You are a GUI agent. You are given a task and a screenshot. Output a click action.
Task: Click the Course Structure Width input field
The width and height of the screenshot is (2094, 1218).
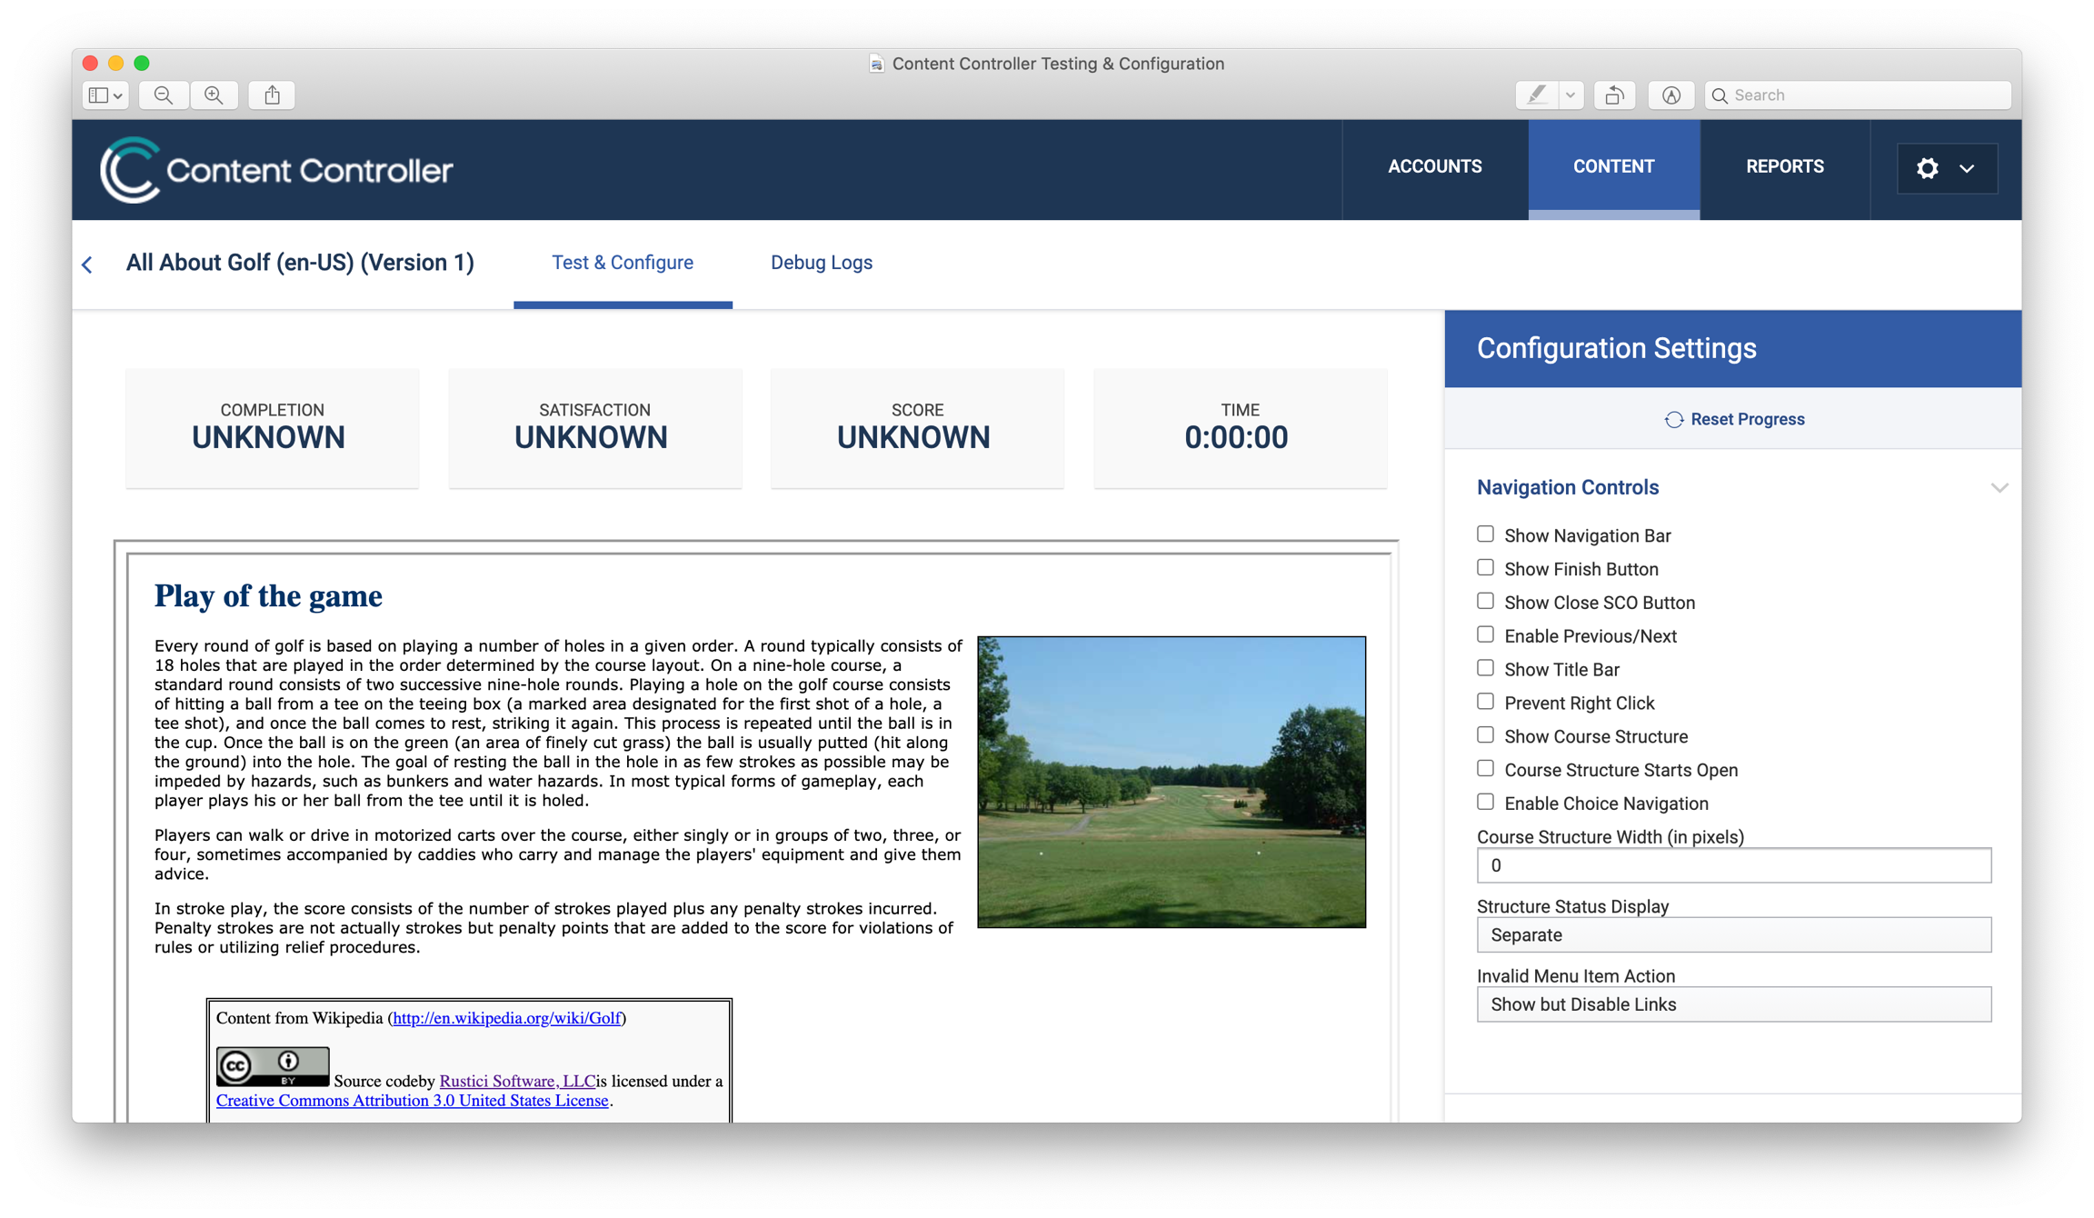point(1733,865)
